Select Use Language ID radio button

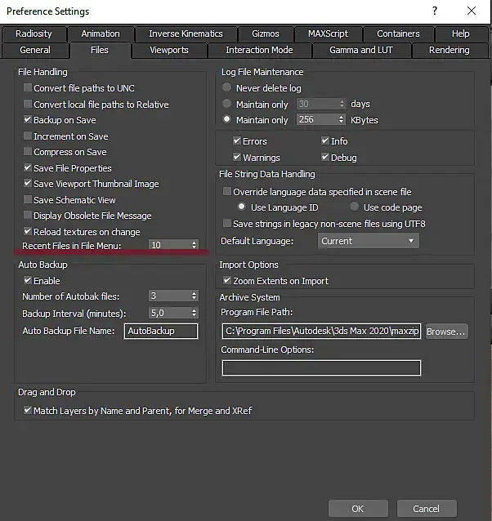coord(242,207)
